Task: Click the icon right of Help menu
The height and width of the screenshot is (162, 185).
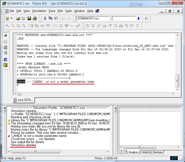Action: pos(97,11)
